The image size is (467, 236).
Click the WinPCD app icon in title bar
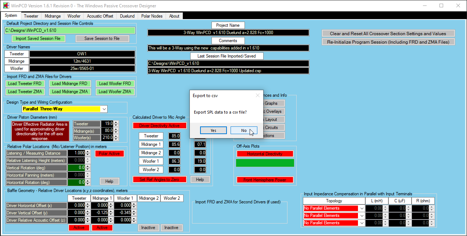(x=6, y=6)
